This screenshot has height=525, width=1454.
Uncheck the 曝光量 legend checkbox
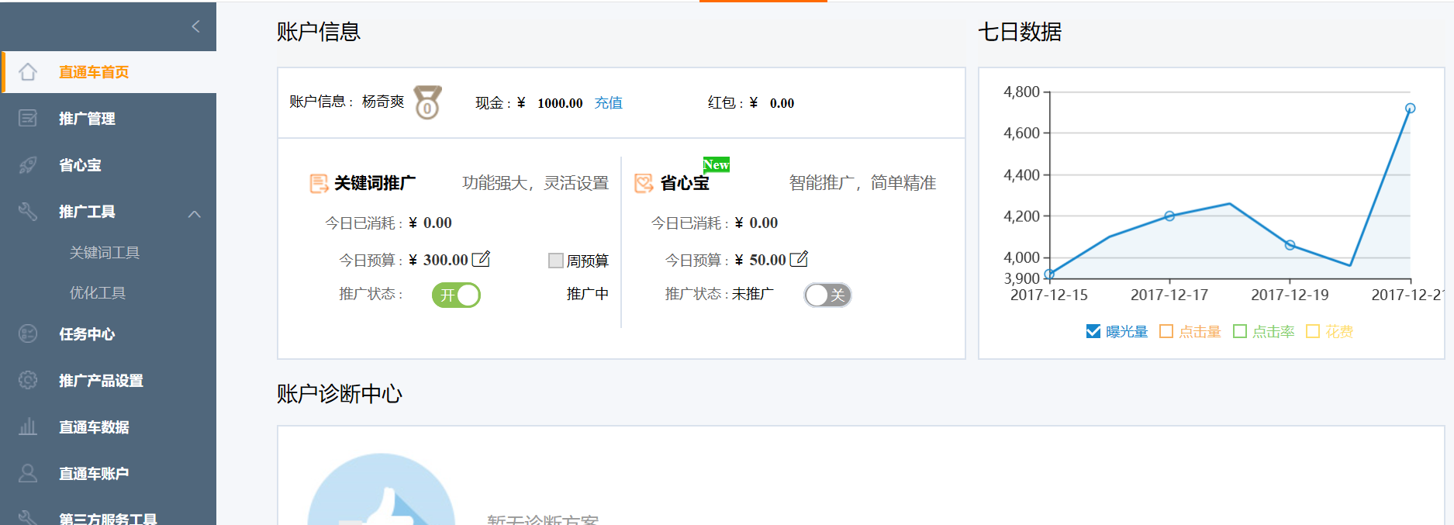(x=1093, y=332)
